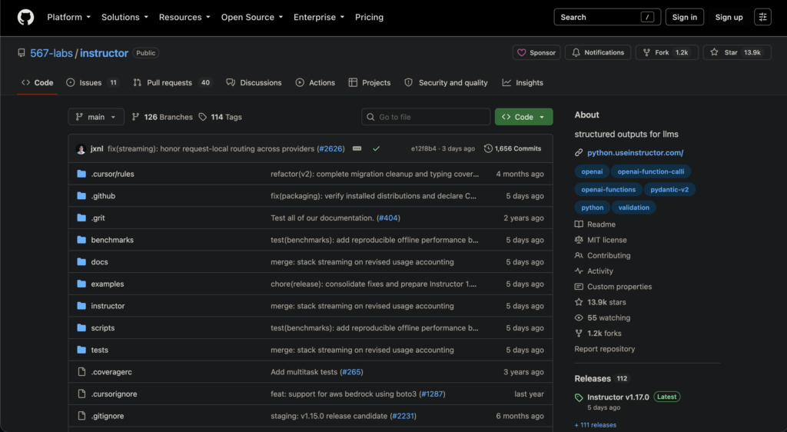The image size is (787, 432).
Task: Click the heart icon in Sponsor button
Action: [522, 52]
